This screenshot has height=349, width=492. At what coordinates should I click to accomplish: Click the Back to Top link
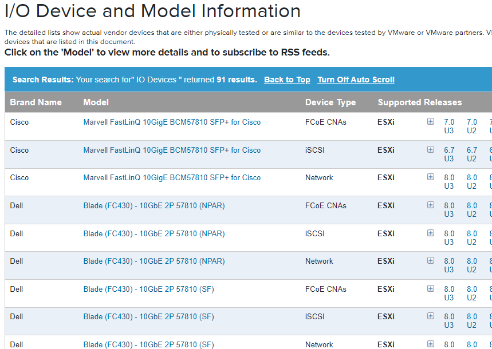coord(287,80)
